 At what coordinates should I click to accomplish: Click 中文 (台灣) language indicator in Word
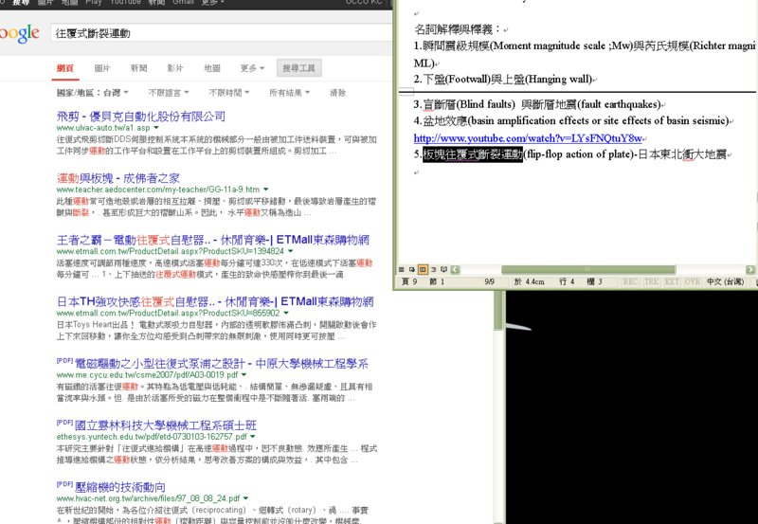pyautogui.click(x=725, y=281)
